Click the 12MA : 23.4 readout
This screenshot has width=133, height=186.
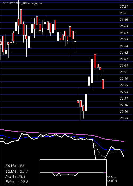(x=17, y=171)
